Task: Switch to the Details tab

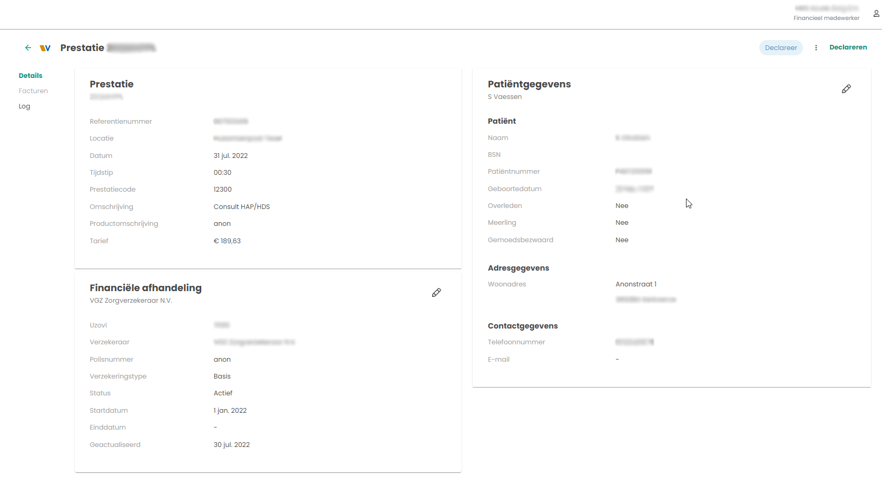Action: [x=31, y=76]
